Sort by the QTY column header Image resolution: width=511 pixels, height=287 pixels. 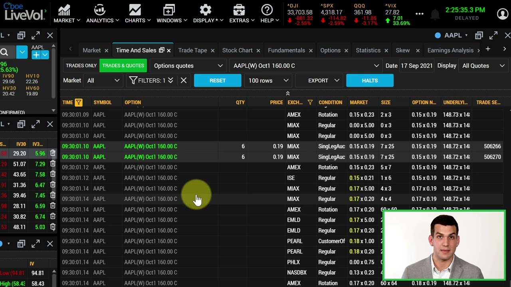[x=240, y=102]
